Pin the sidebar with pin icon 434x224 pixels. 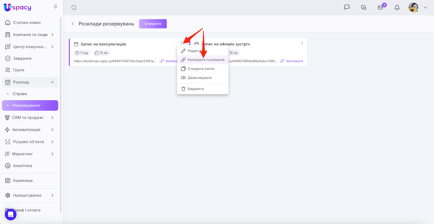point(55,7)
